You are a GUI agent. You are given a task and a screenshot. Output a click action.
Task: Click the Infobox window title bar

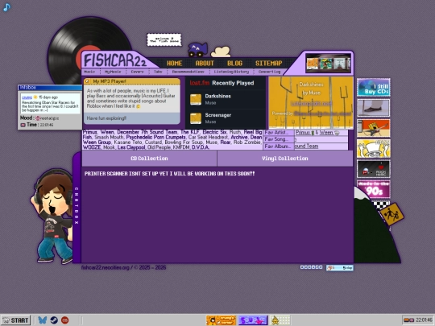pos(50,88)
